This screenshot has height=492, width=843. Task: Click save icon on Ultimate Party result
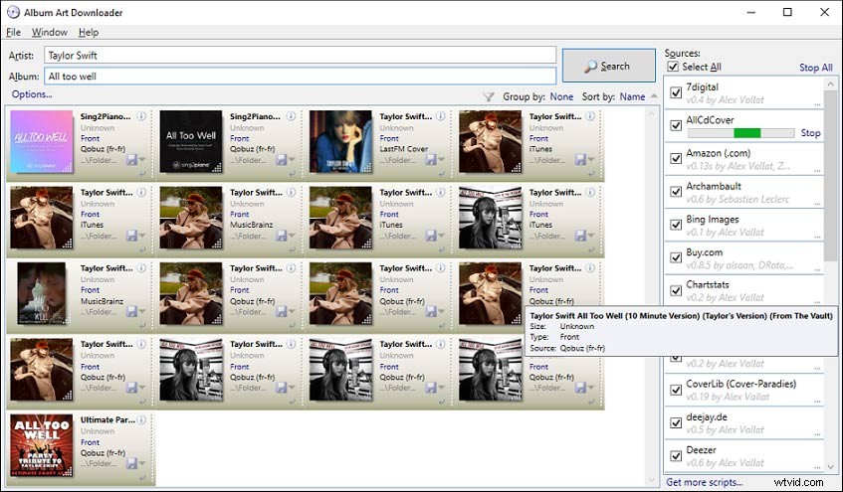point(129,463)
